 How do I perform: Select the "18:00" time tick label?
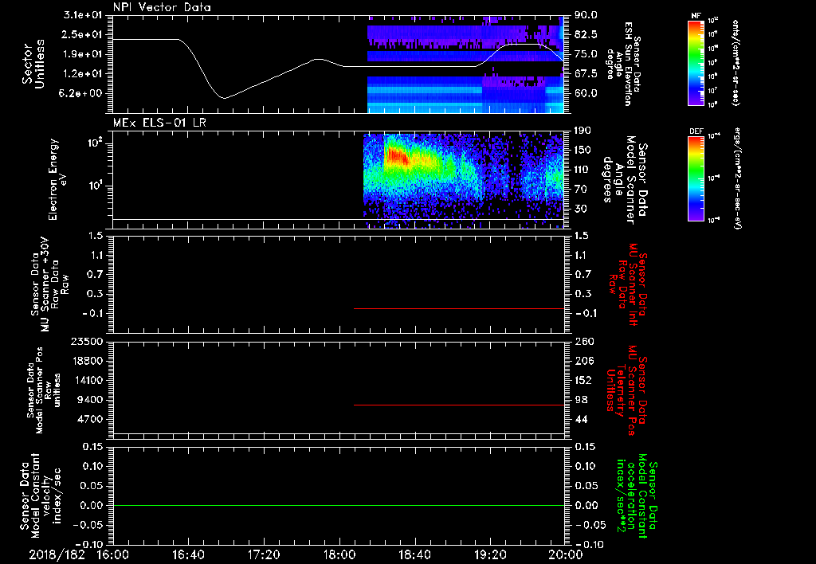[339, 554]
